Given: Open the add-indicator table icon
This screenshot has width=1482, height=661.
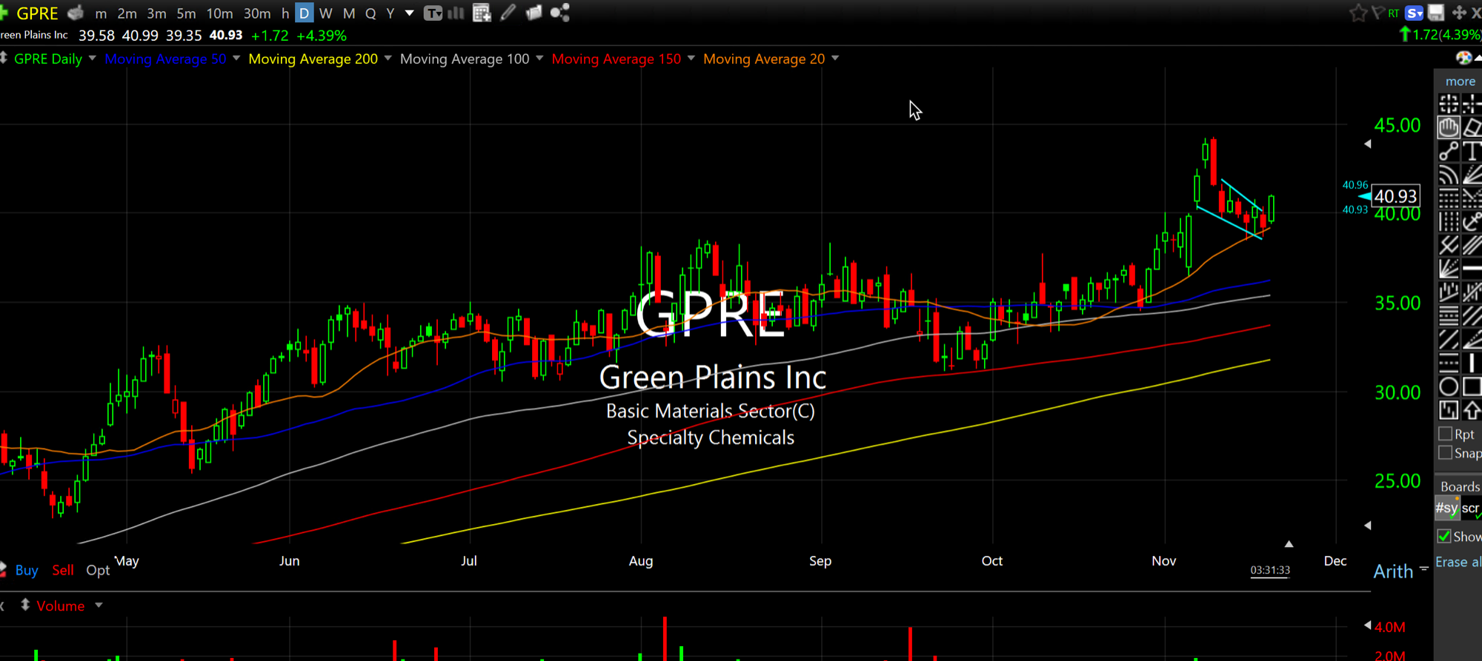Looking at the screenshot, I should tap(482, 13).
